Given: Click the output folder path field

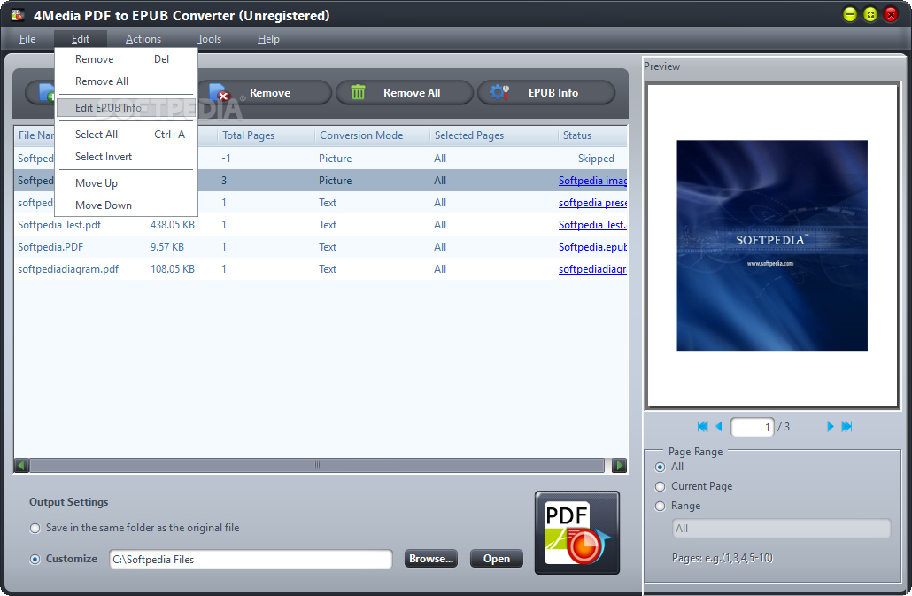Looking at the screenshot, I should point(251,560).
